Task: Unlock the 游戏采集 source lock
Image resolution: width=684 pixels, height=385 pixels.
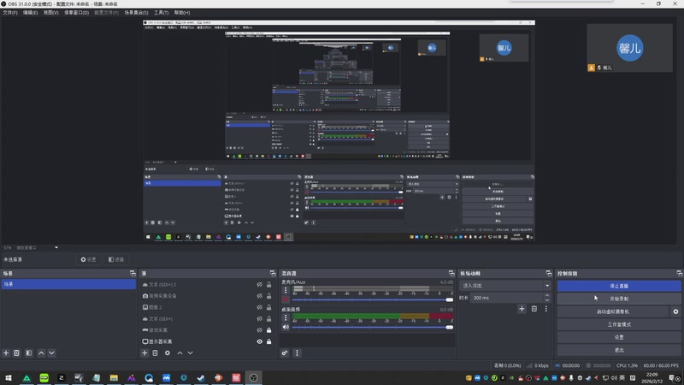Action: pos(269,329)
